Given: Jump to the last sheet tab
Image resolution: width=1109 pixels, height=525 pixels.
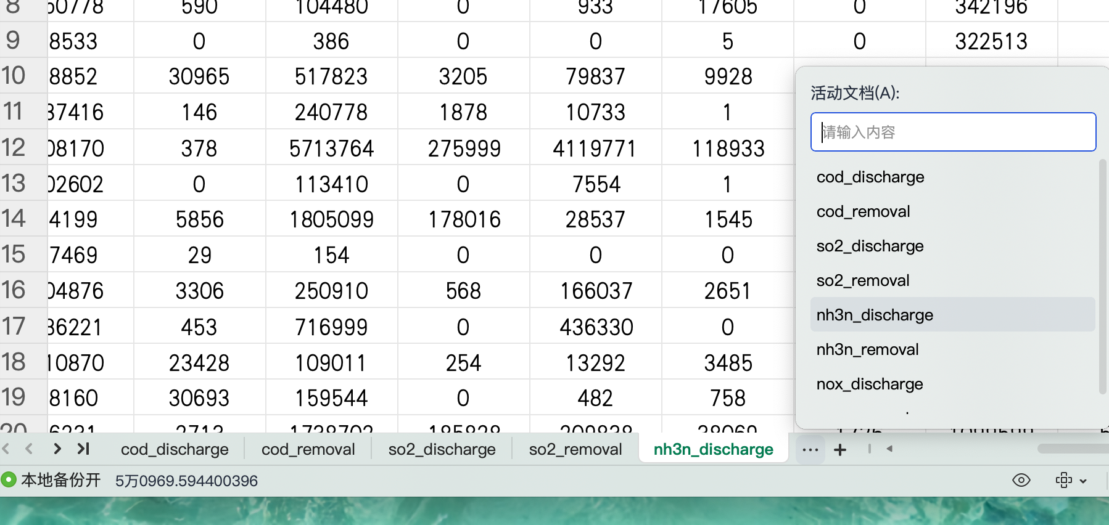Looking at the screenshot, I should (83, 449).
